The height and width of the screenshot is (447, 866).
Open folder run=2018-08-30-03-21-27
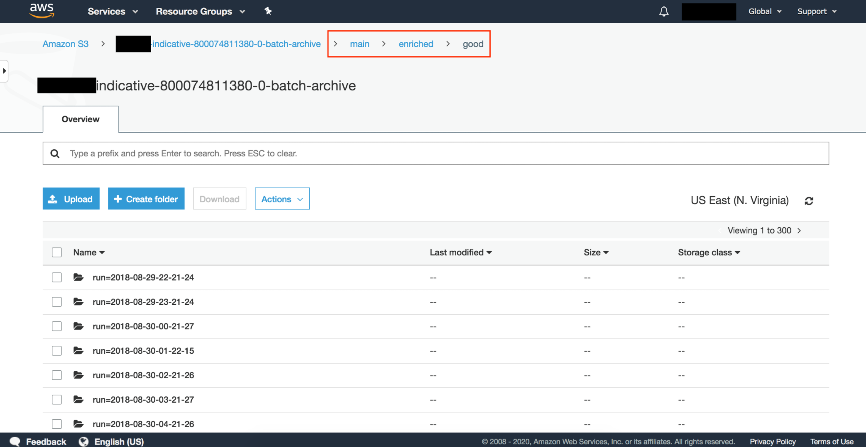tap(143, 400)
